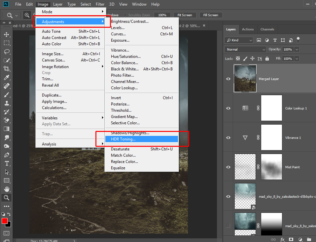Choose Desaturate from the submenu
The width and height of the screenshot is (316, 242).
141,149
